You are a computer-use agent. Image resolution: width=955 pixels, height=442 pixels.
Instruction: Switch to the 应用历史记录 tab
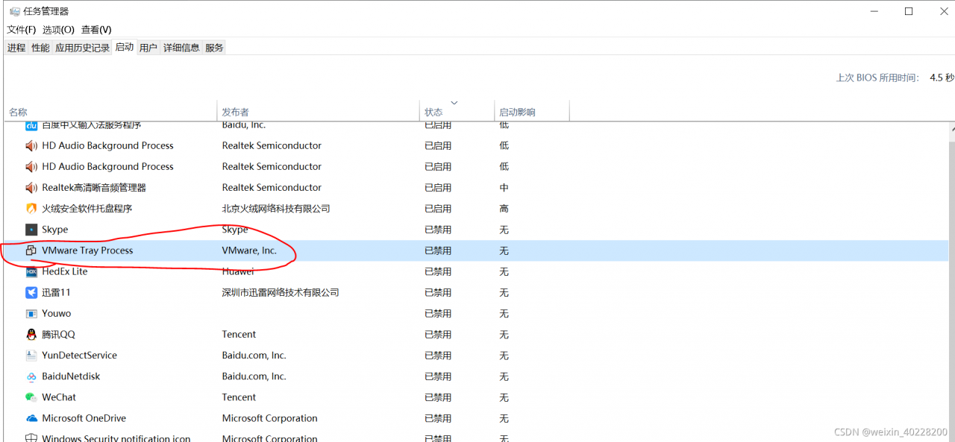pyautogui.click(x=82, y=48)
